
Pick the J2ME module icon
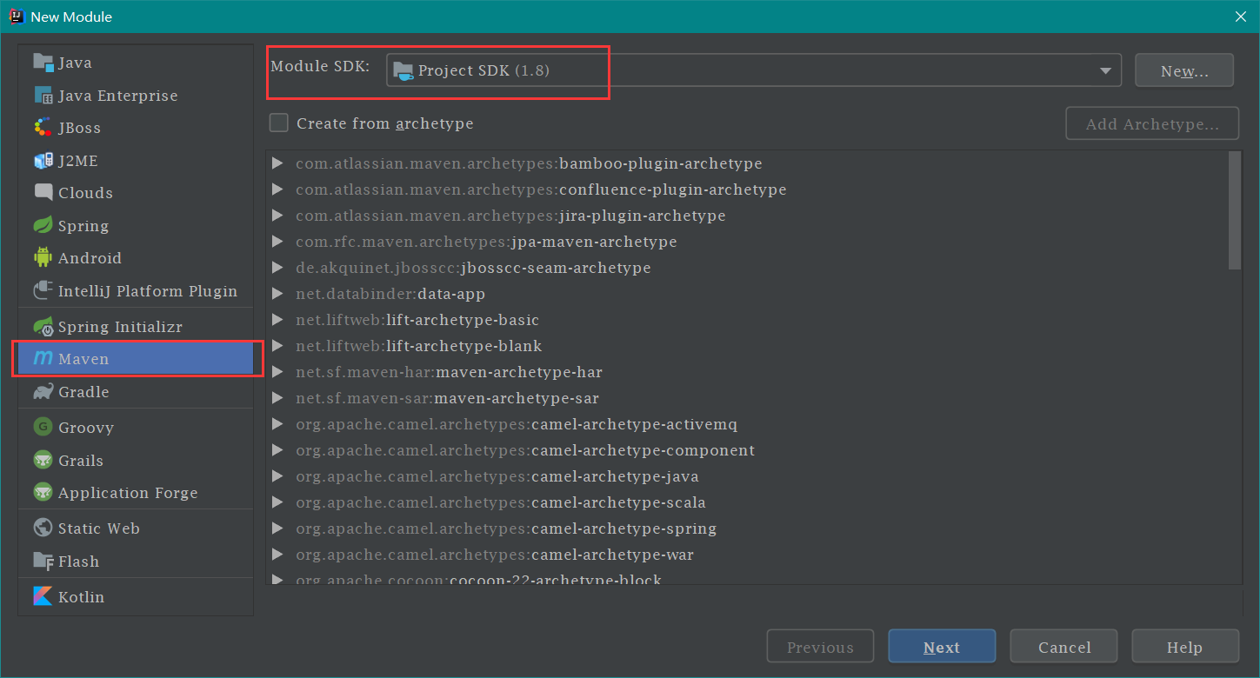43,161
